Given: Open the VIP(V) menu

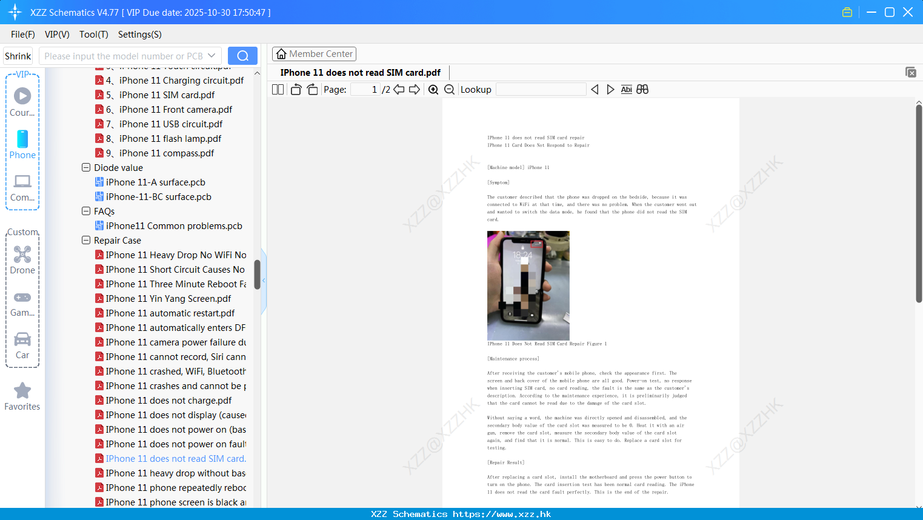Looking at the screenshot, I should [x=57, y=35].
